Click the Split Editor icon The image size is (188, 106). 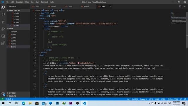point(180,6)
